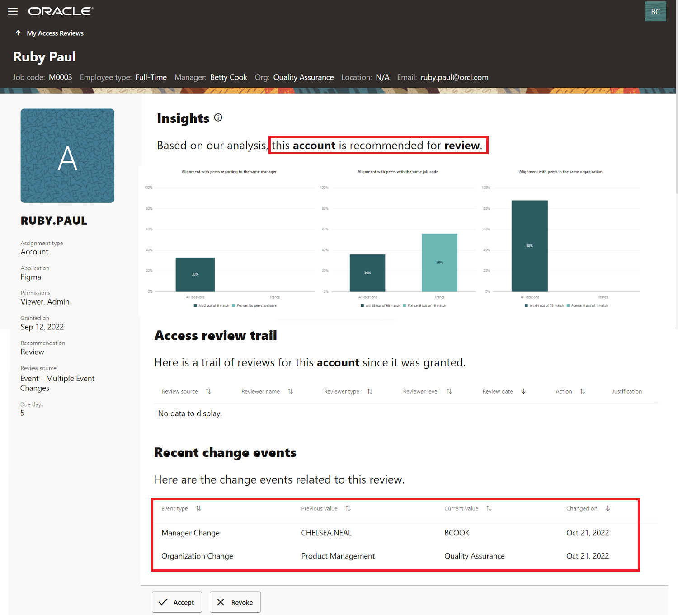This screenshot has height=615, width=678.
Task: Click manager name Betty Cook
Action: pos(229,77)
